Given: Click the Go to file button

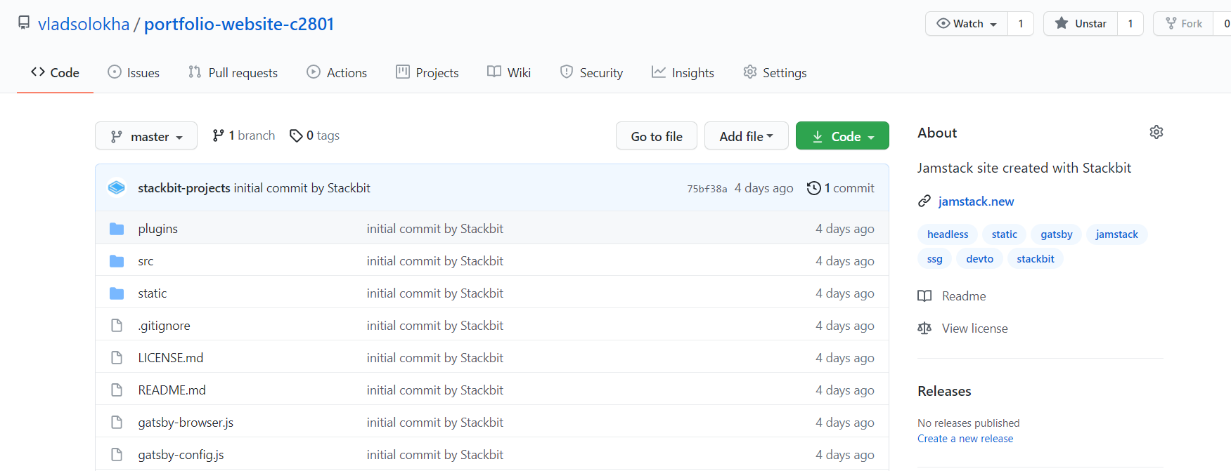Looking at the screenshot, I should (657, 136).
